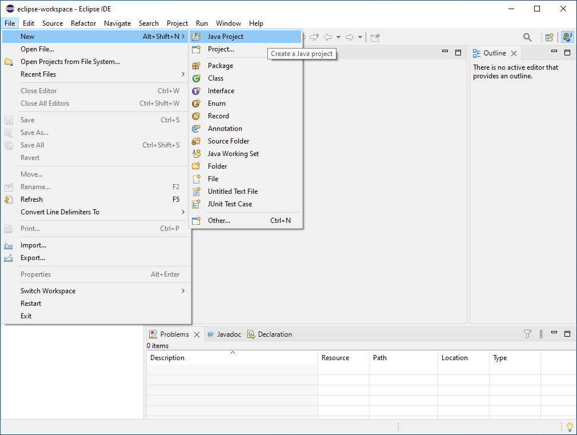
Task: Click the Enum icon in New submenu
Action: pyautogui.click(x=197, y=103)
